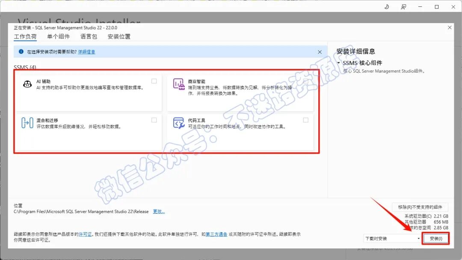The image size is (462, 260).
Task: Click the AI 辅助 robot icon
Action: pos(27,84)
